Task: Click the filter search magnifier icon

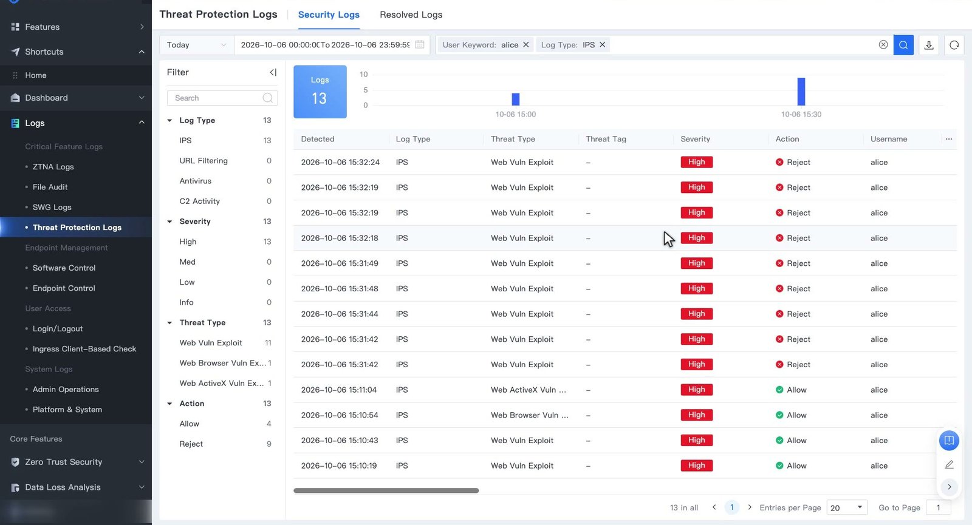Action: point(268,98)
